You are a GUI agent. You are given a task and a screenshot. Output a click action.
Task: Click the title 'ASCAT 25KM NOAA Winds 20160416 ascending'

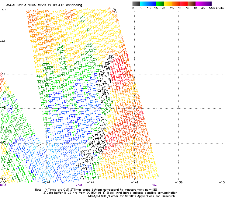(44, 5)
